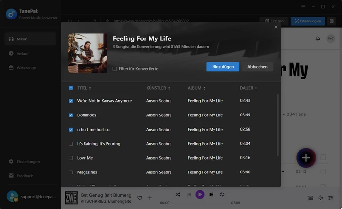Click the gear icon beside Einstellungen
Image resolution: width=342 pixels, height=209 pixels.
point(11,161)
